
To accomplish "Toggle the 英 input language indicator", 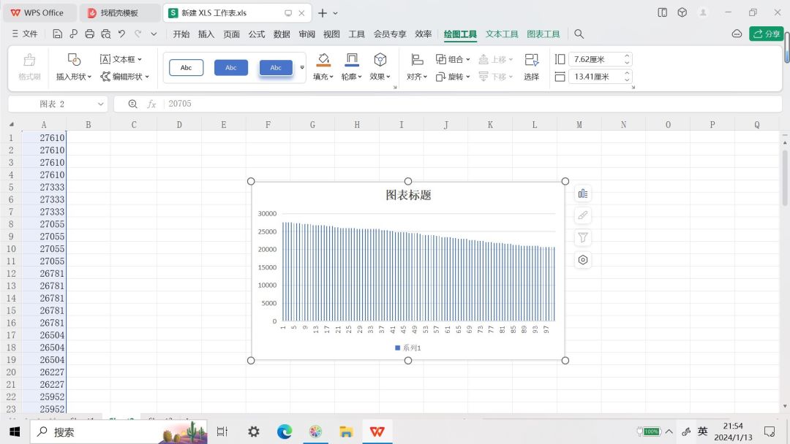I will tap(702, 432).
